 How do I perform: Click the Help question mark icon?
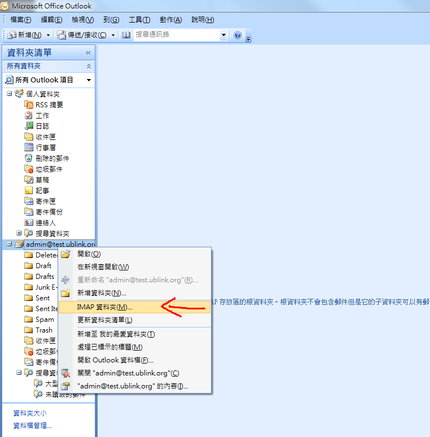pos(237,35)
